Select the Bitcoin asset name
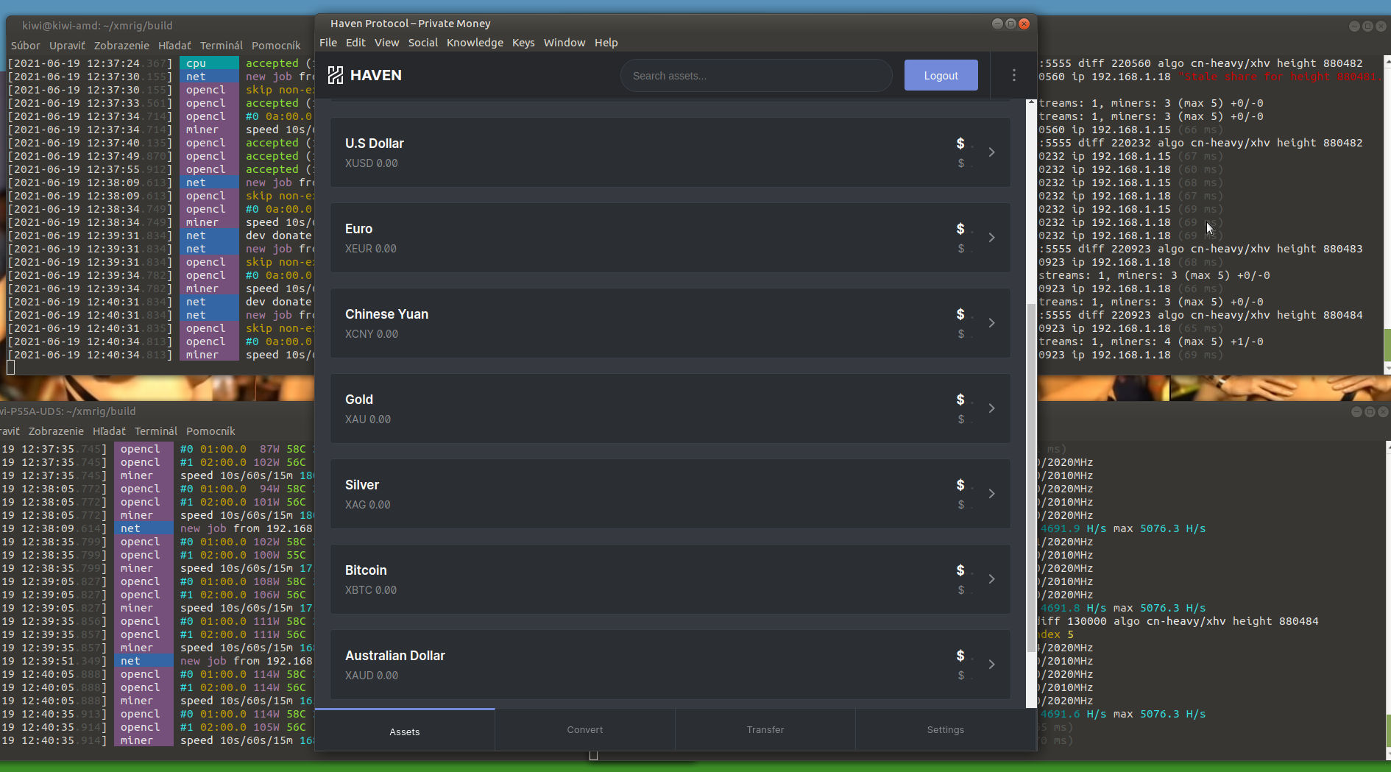The width and height of the screenshot is (1391, 772). 366,570
